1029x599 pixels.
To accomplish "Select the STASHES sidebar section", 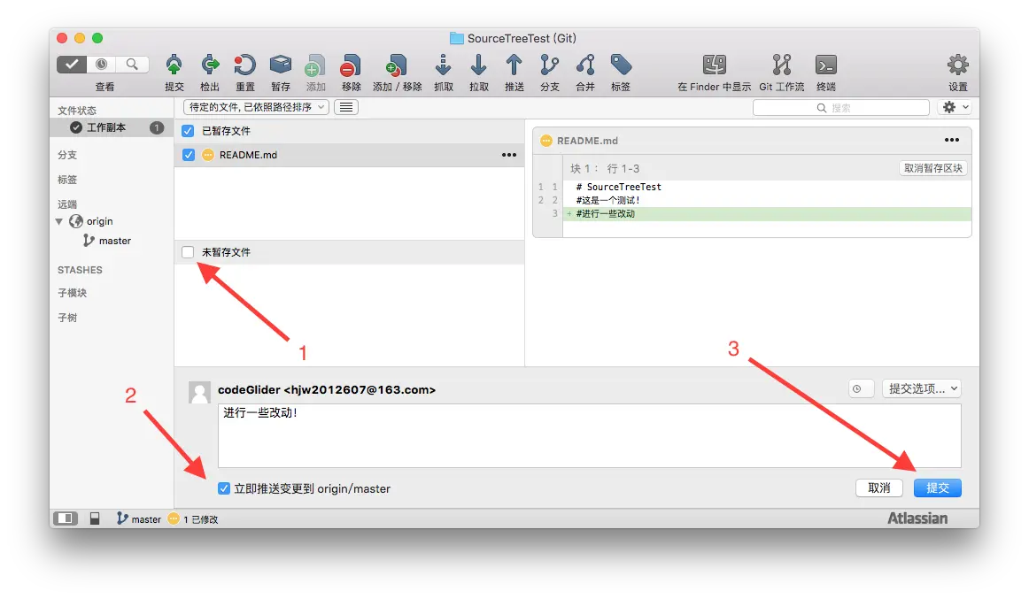I will 80,269.
